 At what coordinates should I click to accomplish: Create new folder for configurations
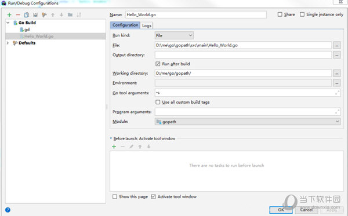click(70, 15)
